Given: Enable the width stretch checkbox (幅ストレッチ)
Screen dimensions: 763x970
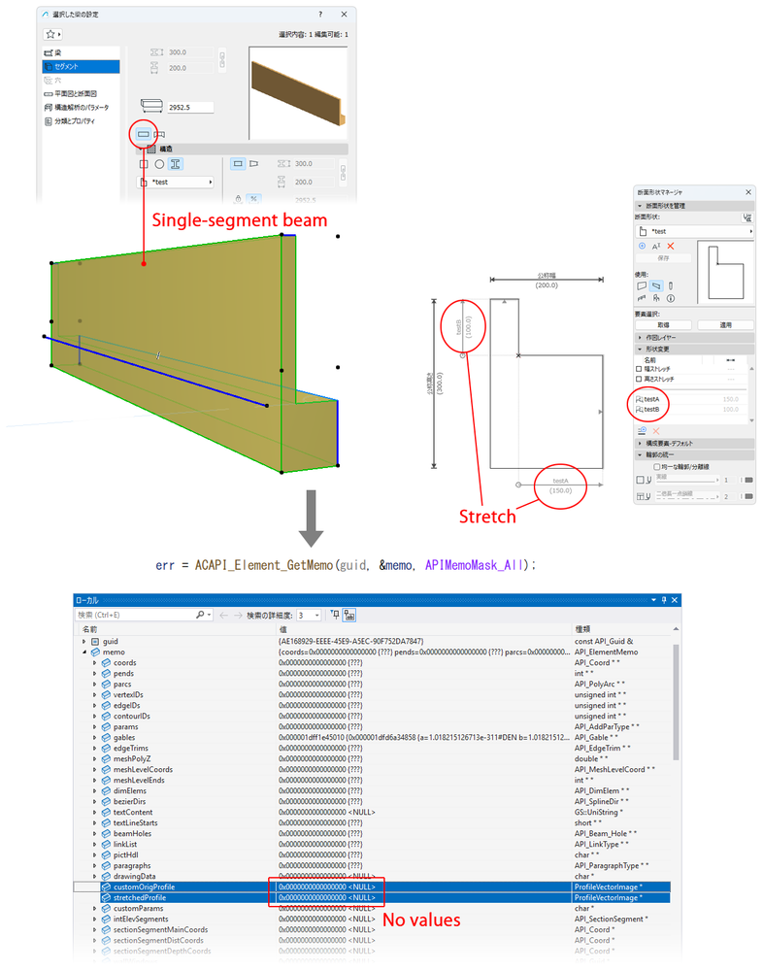Looking at the screenshot, I should (640, 369).
